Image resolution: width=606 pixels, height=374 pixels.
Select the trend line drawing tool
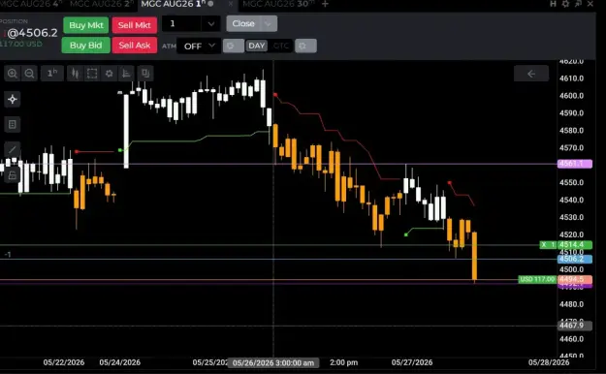coord(13,149)
